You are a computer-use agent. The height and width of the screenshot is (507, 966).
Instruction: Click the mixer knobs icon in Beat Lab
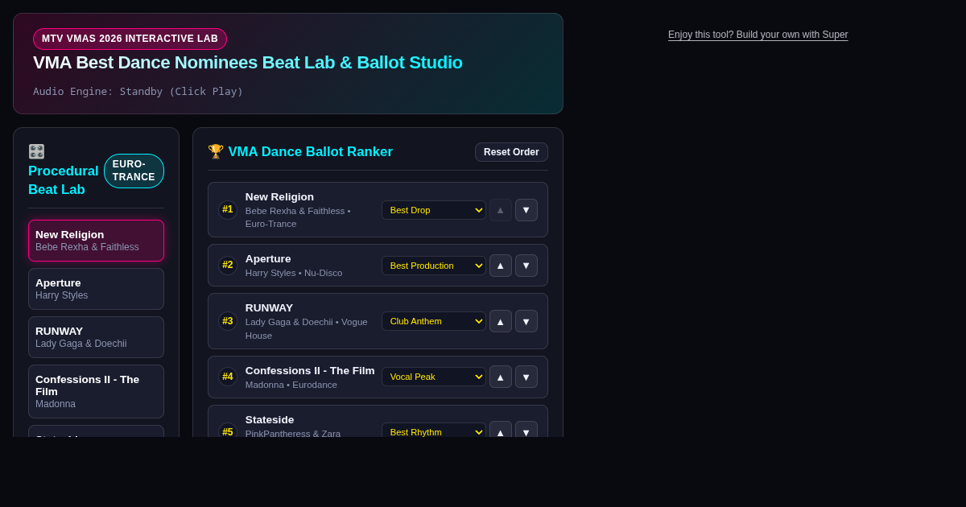click(x=36, y=151)
